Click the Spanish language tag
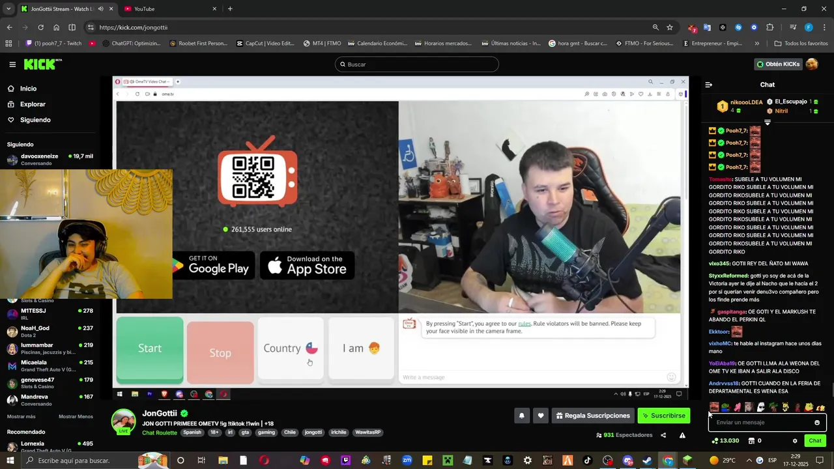 (192, 433)
